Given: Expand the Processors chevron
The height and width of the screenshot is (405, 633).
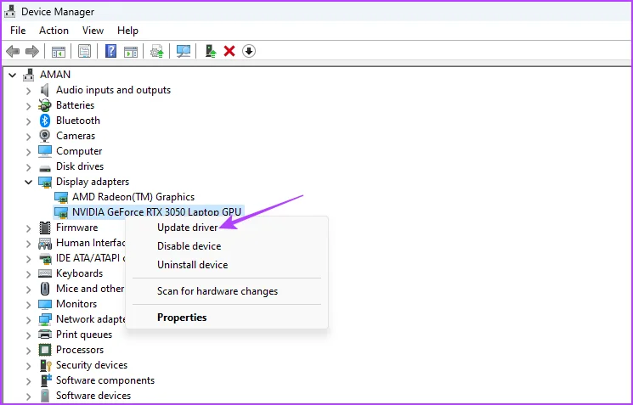Looking at the screenshot, I should pyautogui.click(x=28, y=351).
